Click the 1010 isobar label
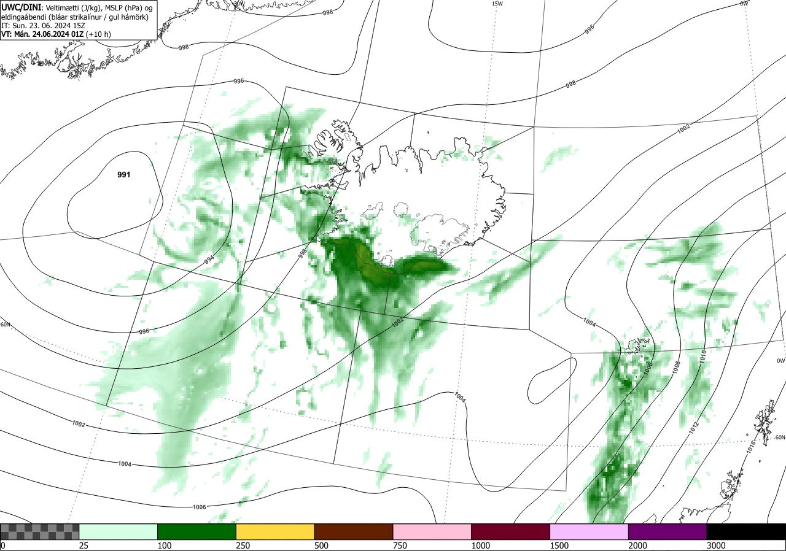The height and width of the screenshot is (551, 786). [703, 356]
